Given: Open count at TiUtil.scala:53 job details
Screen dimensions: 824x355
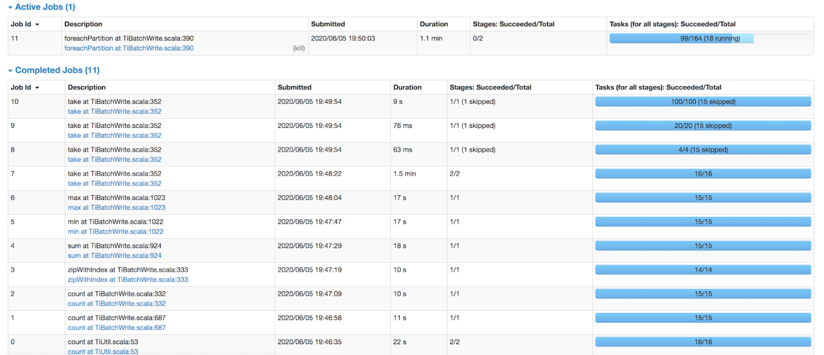Looking at the screenshot, I should tap(103, 351).
